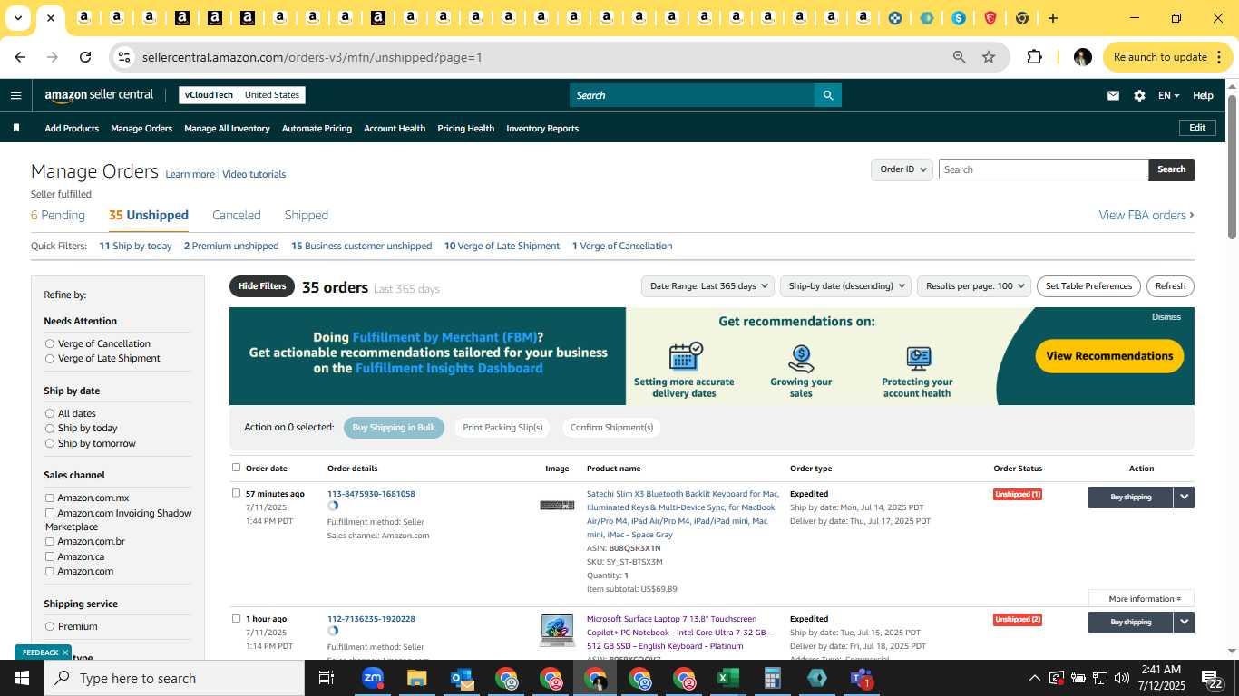Expand Buy shipping arrow for Surface Laptop order
1239x696 pixels.
[1184, 622]
